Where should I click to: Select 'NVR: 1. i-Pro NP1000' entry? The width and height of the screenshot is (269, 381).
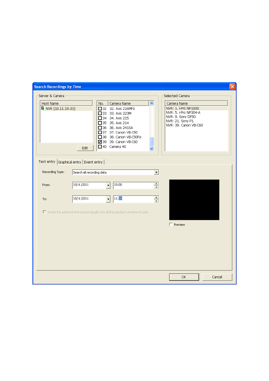click(197, 108)
